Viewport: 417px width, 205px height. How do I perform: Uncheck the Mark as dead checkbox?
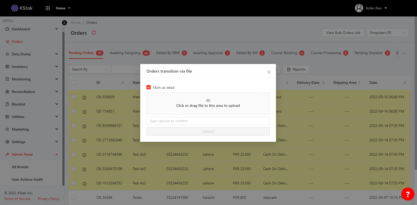(x=149, y=87)
